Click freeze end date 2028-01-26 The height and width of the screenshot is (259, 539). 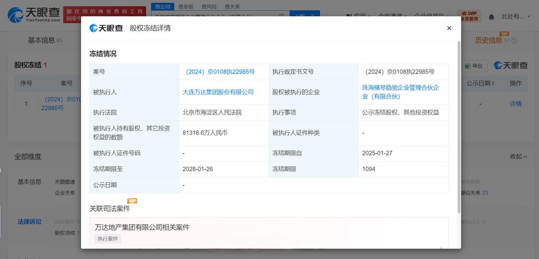pos(197,169)
